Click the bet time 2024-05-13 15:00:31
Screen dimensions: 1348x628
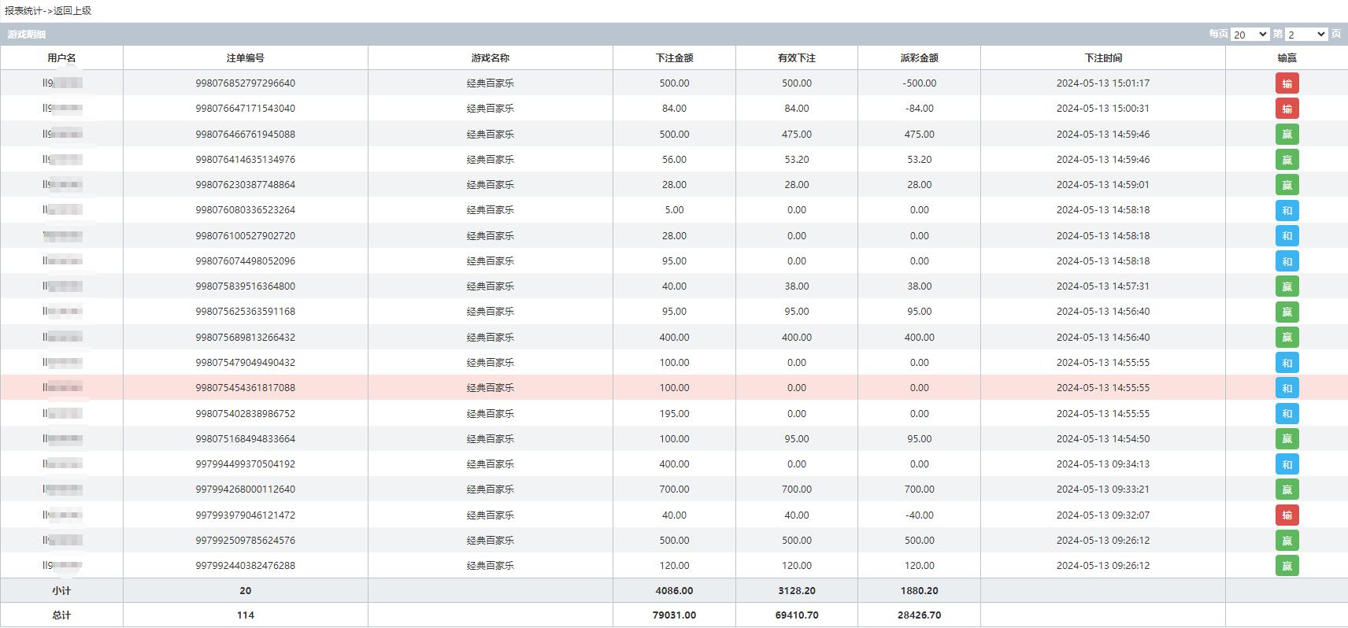tap(1103, 109)
